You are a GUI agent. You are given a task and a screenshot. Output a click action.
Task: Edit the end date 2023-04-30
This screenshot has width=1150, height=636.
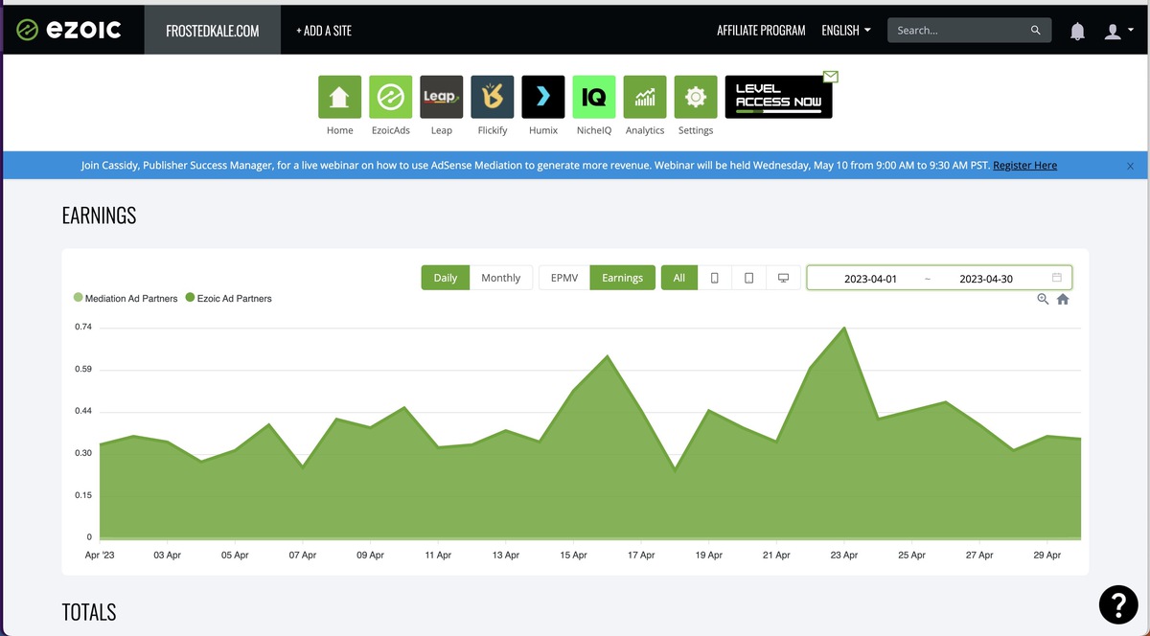click(x=986, y=279)
